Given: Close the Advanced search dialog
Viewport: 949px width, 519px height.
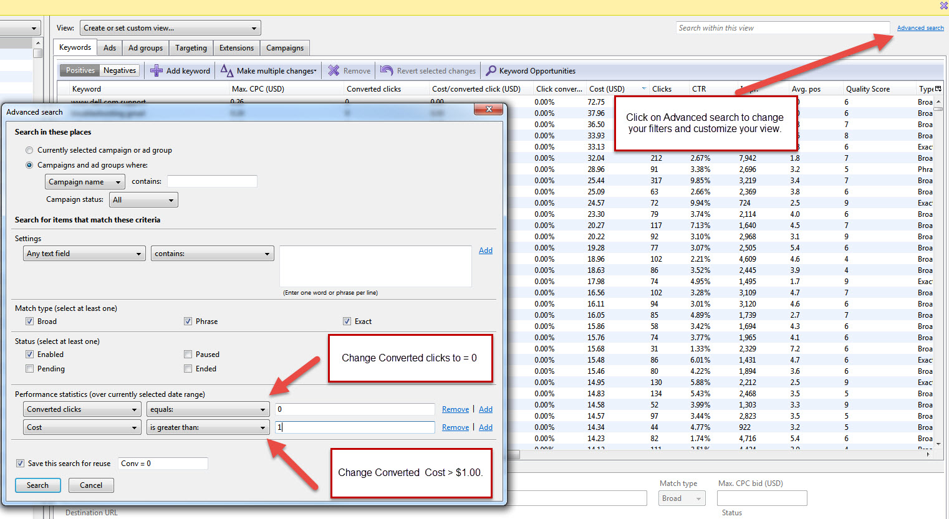Looking at the screenshot, I should click(489, 109).
